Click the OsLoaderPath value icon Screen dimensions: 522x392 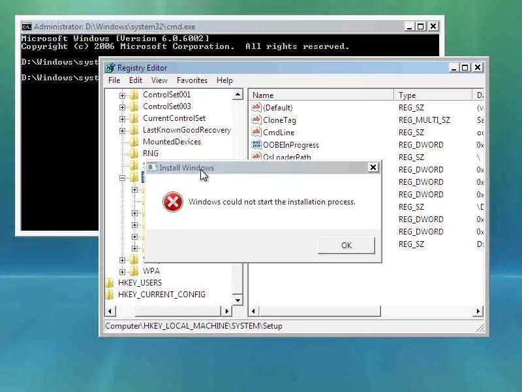pos(256,156)
